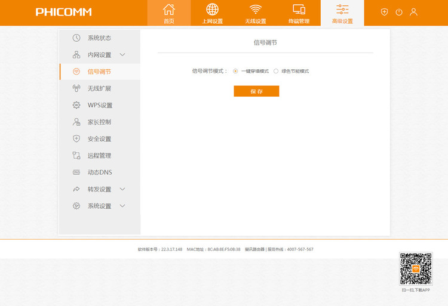
Task: Switch to the 上网设置 tab
Action: [212, 13]
